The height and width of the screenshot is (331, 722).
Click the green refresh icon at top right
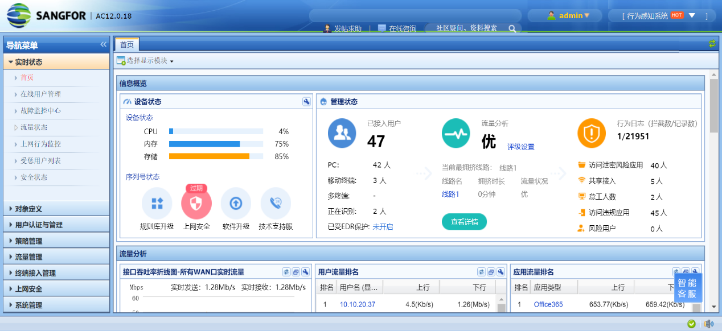(712, 44)
